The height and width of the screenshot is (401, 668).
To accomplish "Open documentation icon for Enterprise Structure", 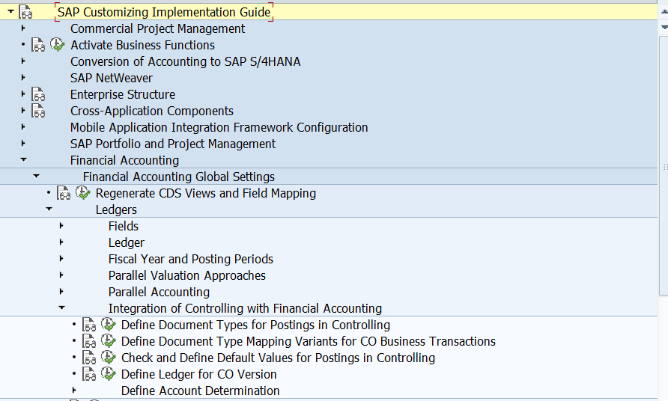I will (x=38, y=94).
